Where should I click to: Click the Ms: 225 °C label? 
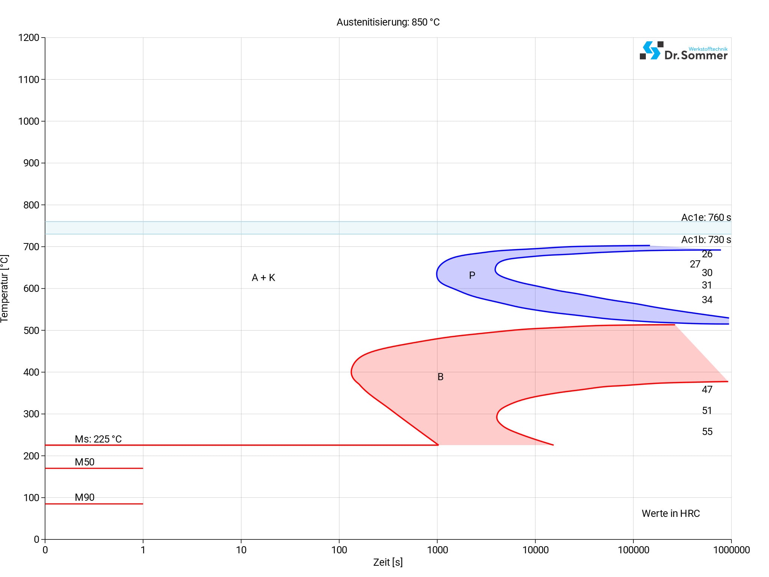(x=98, y=439)
